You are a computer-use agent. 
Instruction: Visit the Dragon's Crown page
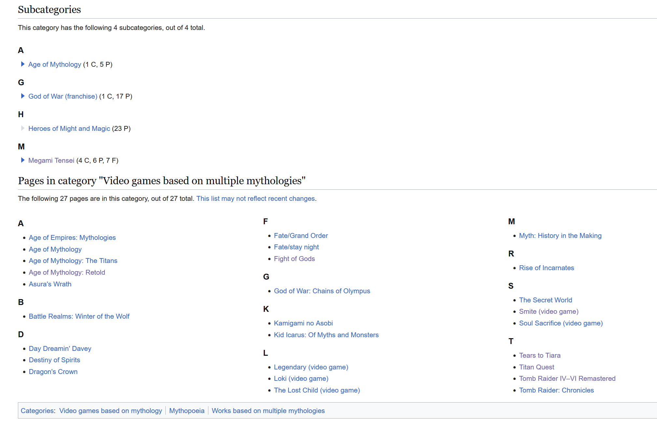(53, 372)
